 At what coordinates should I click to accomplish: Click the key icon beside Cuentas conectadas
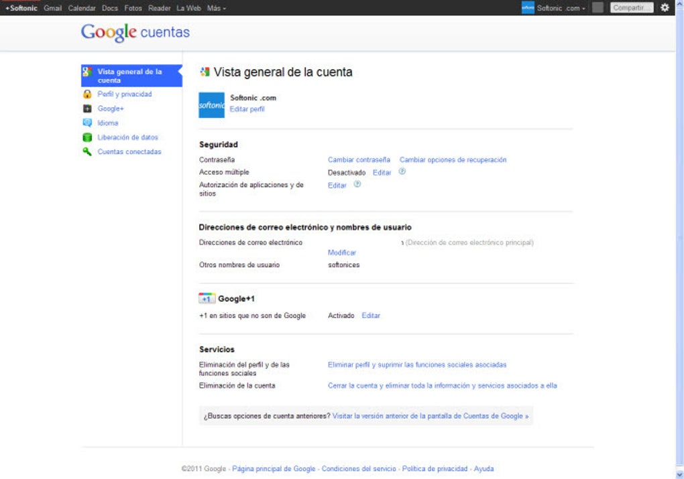click(x=87, y=151)
